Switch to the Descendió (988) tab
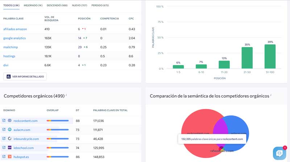This screenshot has width=290, height=162. pyautogui.click(x=57, y=5)
